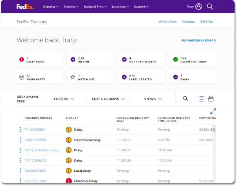
Task: Open actions menu for master shipment 787125630290
Action: (x=20, y=150)
